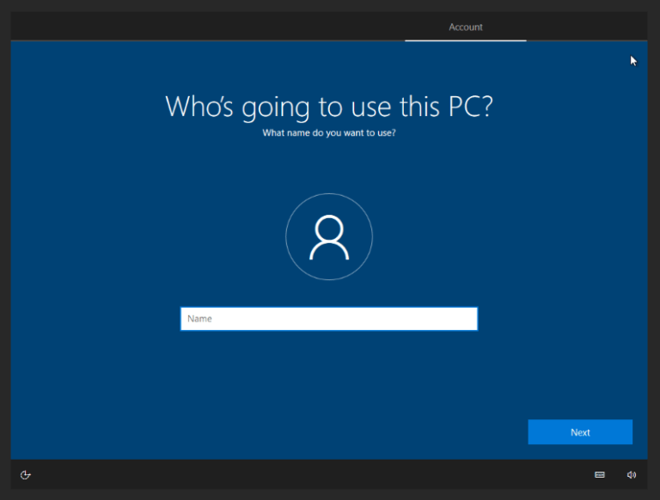Click the white underline beneath Account

466,40
